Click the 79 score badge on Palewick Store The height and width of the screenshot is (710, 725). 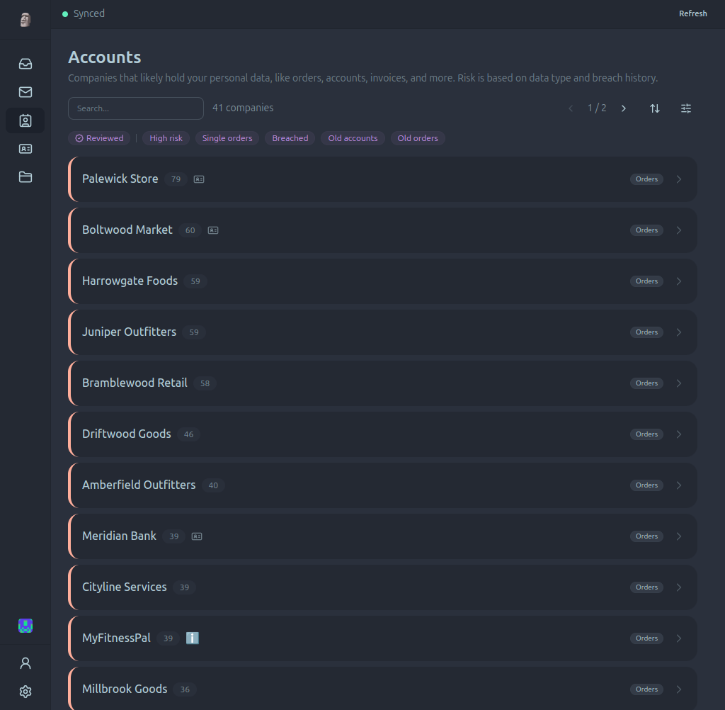click(176, 179)
